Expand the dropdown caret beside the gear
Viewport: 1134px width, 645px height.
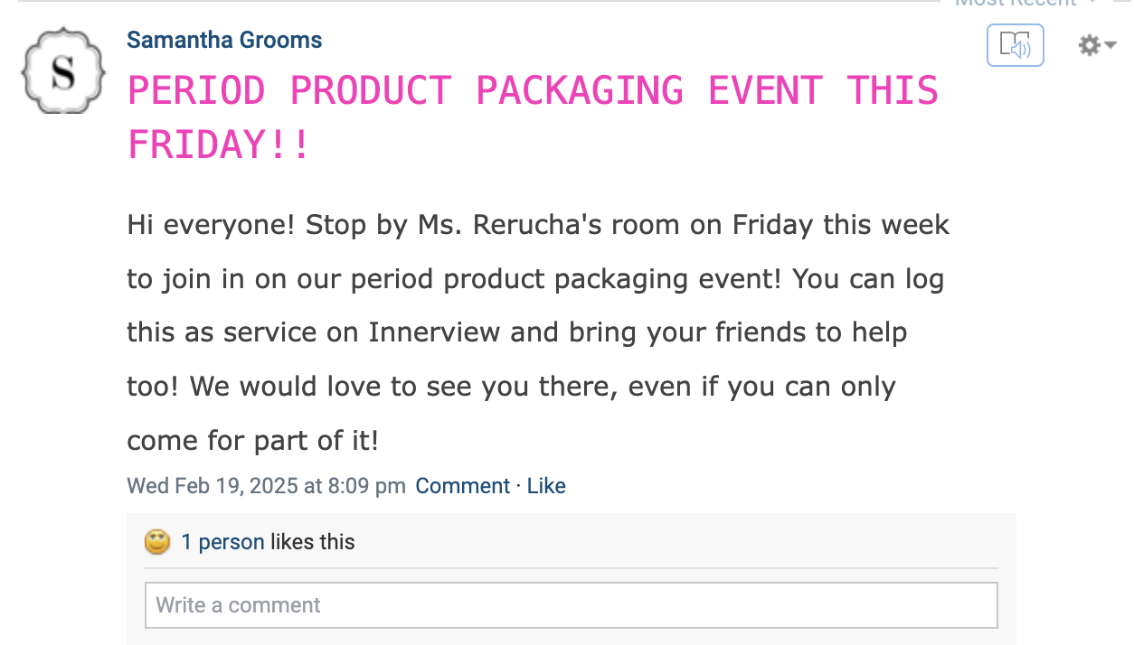tap(1110, 45)
